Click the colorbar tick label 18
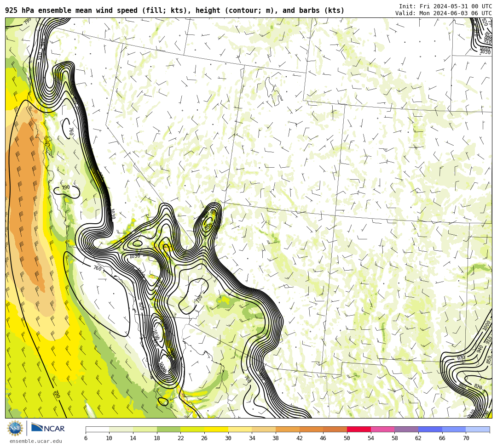The height and width of the screenshot is (447, 497). [157, 438]
